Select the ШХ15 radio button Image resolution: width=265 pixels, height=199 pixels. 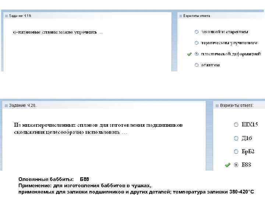pyautogui.click(x=236, y=125)
